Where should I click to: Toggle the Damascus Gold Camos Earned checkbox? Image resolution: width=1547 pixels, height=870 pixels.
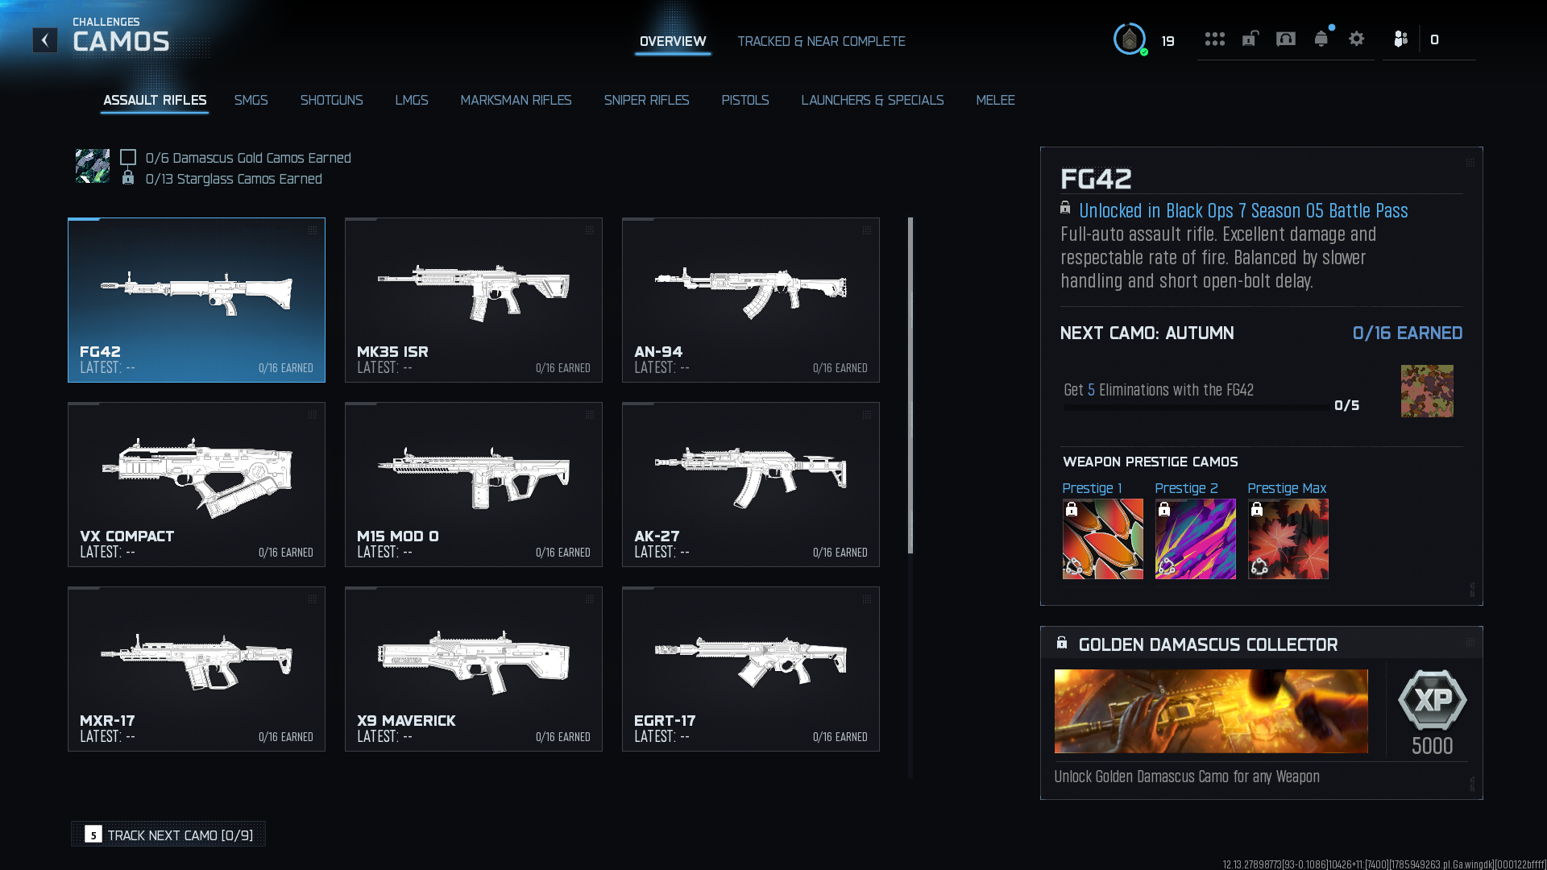[x=128, y=157]
